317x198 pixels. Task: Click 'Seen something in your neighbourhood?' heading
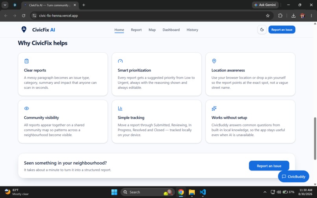[x=65, y=163]
